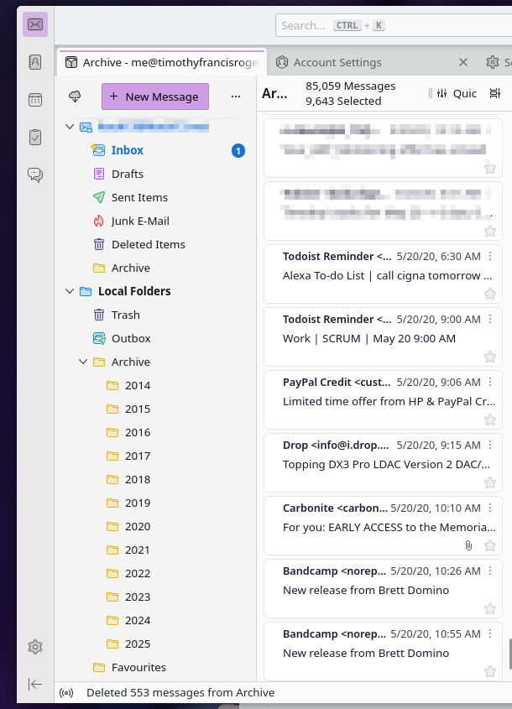512x709 pixels.
Task: Click the message list display options icon
Action: [494, 94]
